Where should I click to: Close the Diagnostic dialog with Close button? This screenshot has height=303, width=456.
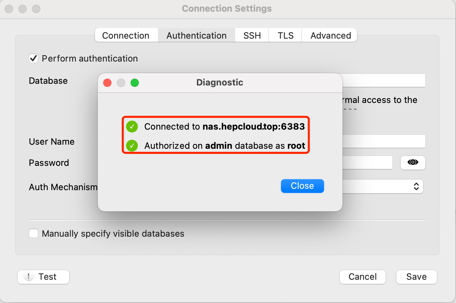coord(302,186)
